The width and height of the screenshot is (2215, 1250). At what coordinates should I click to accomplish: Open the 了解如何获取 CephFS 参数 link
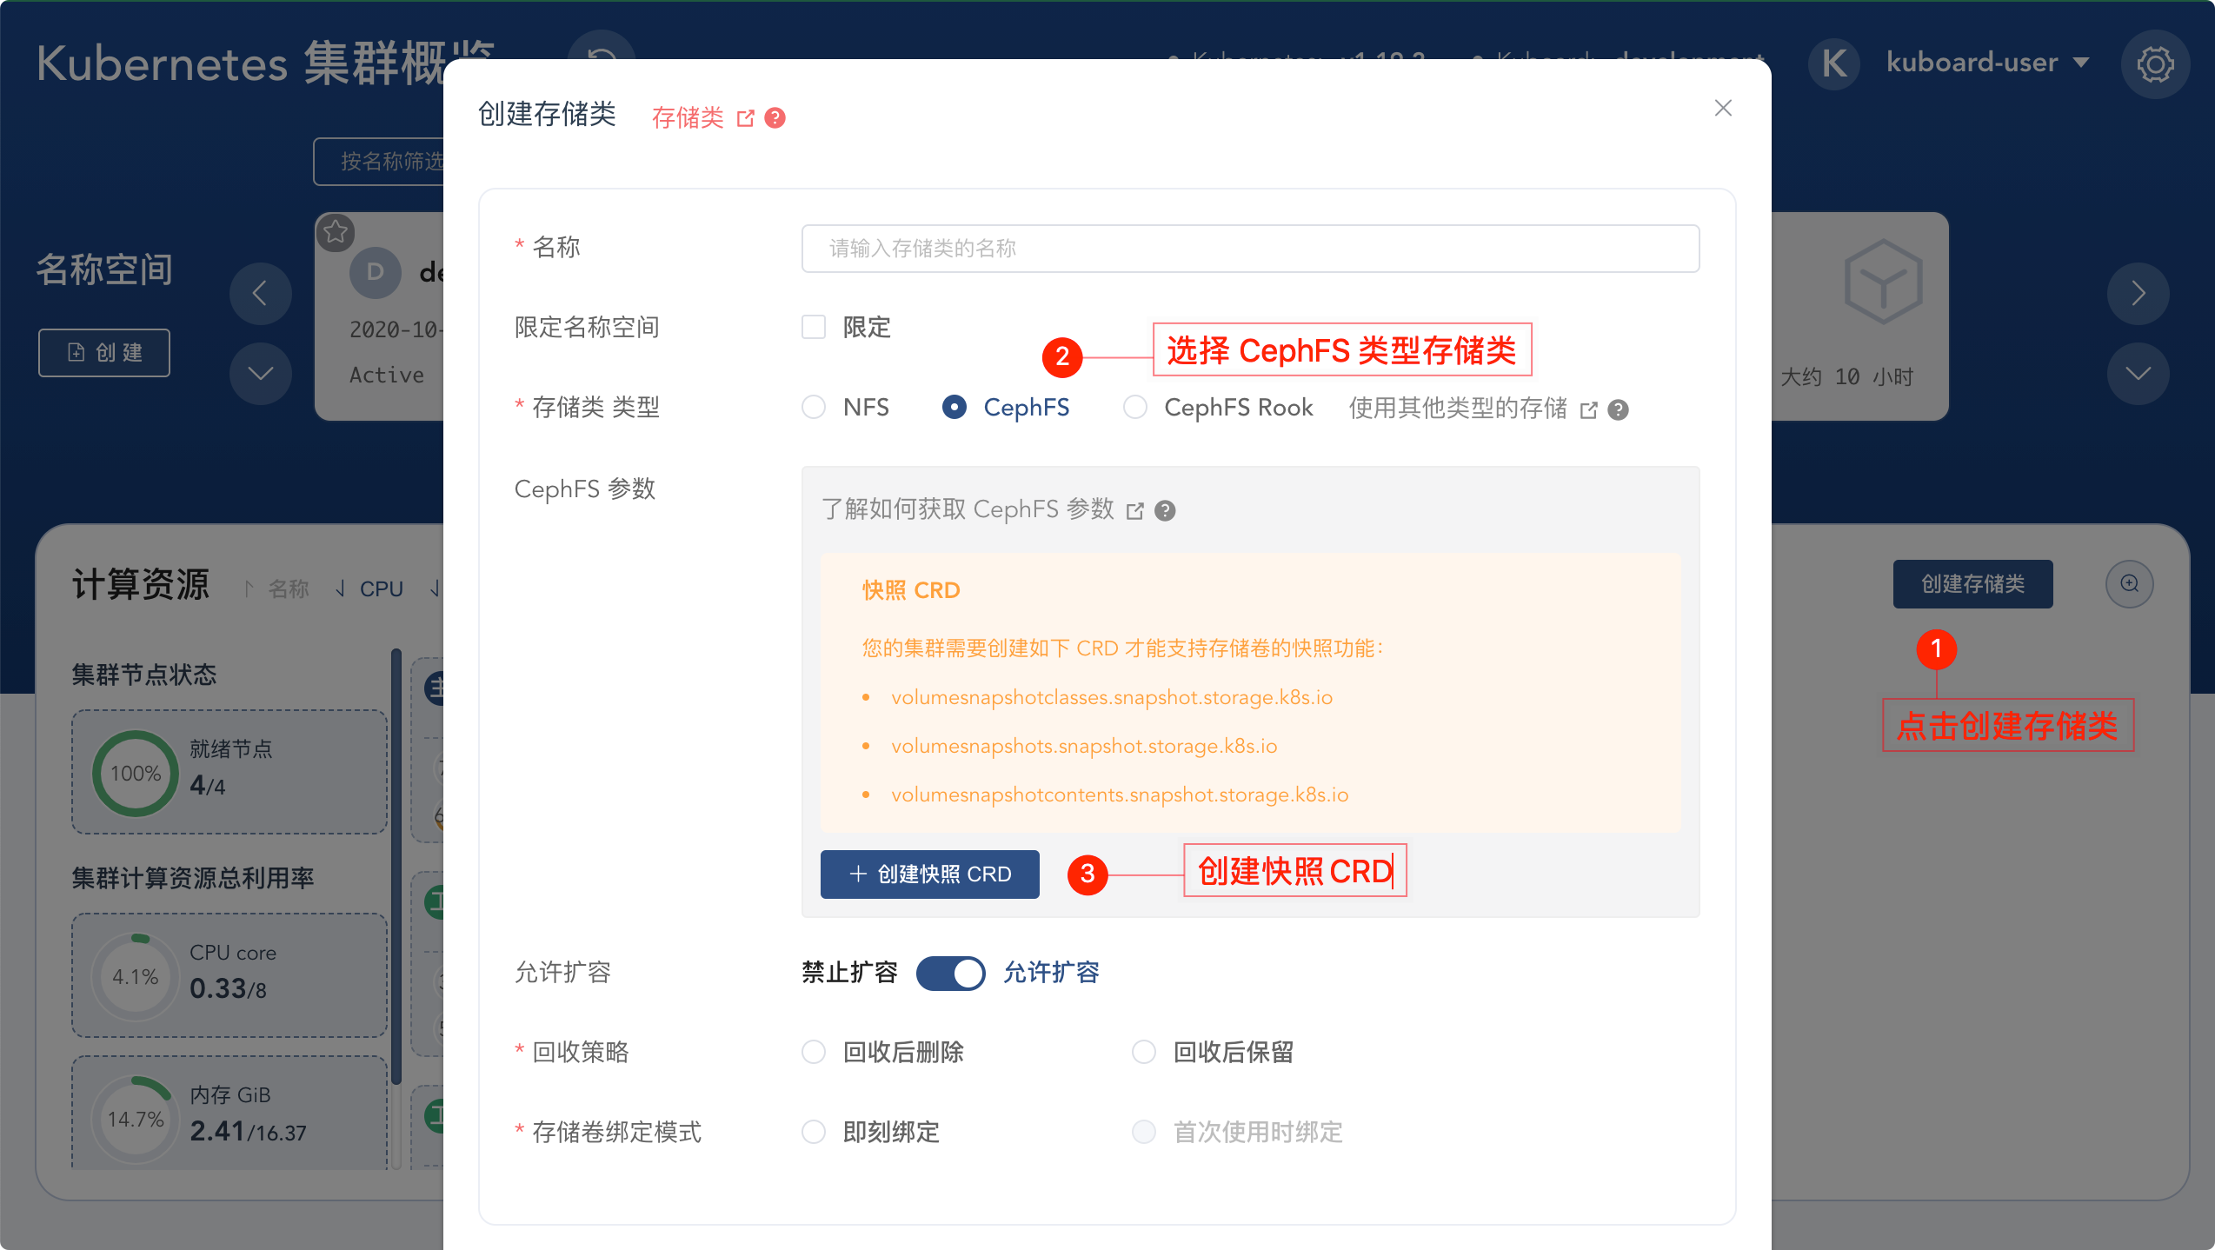(967, 510)
